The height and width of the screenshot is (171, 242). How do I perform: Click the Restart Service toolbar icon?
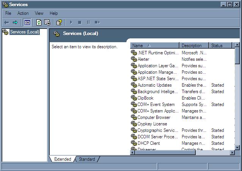tap(97, 22)
